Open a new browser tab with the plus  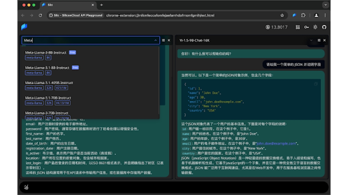point(101,5)
